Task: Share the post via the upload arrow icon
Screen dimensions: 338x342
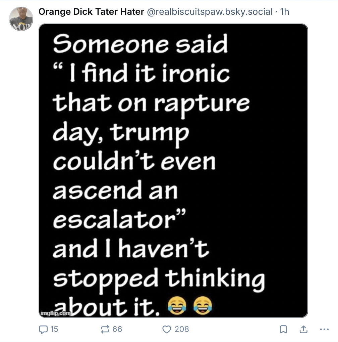Action: (x=303, y=329)
